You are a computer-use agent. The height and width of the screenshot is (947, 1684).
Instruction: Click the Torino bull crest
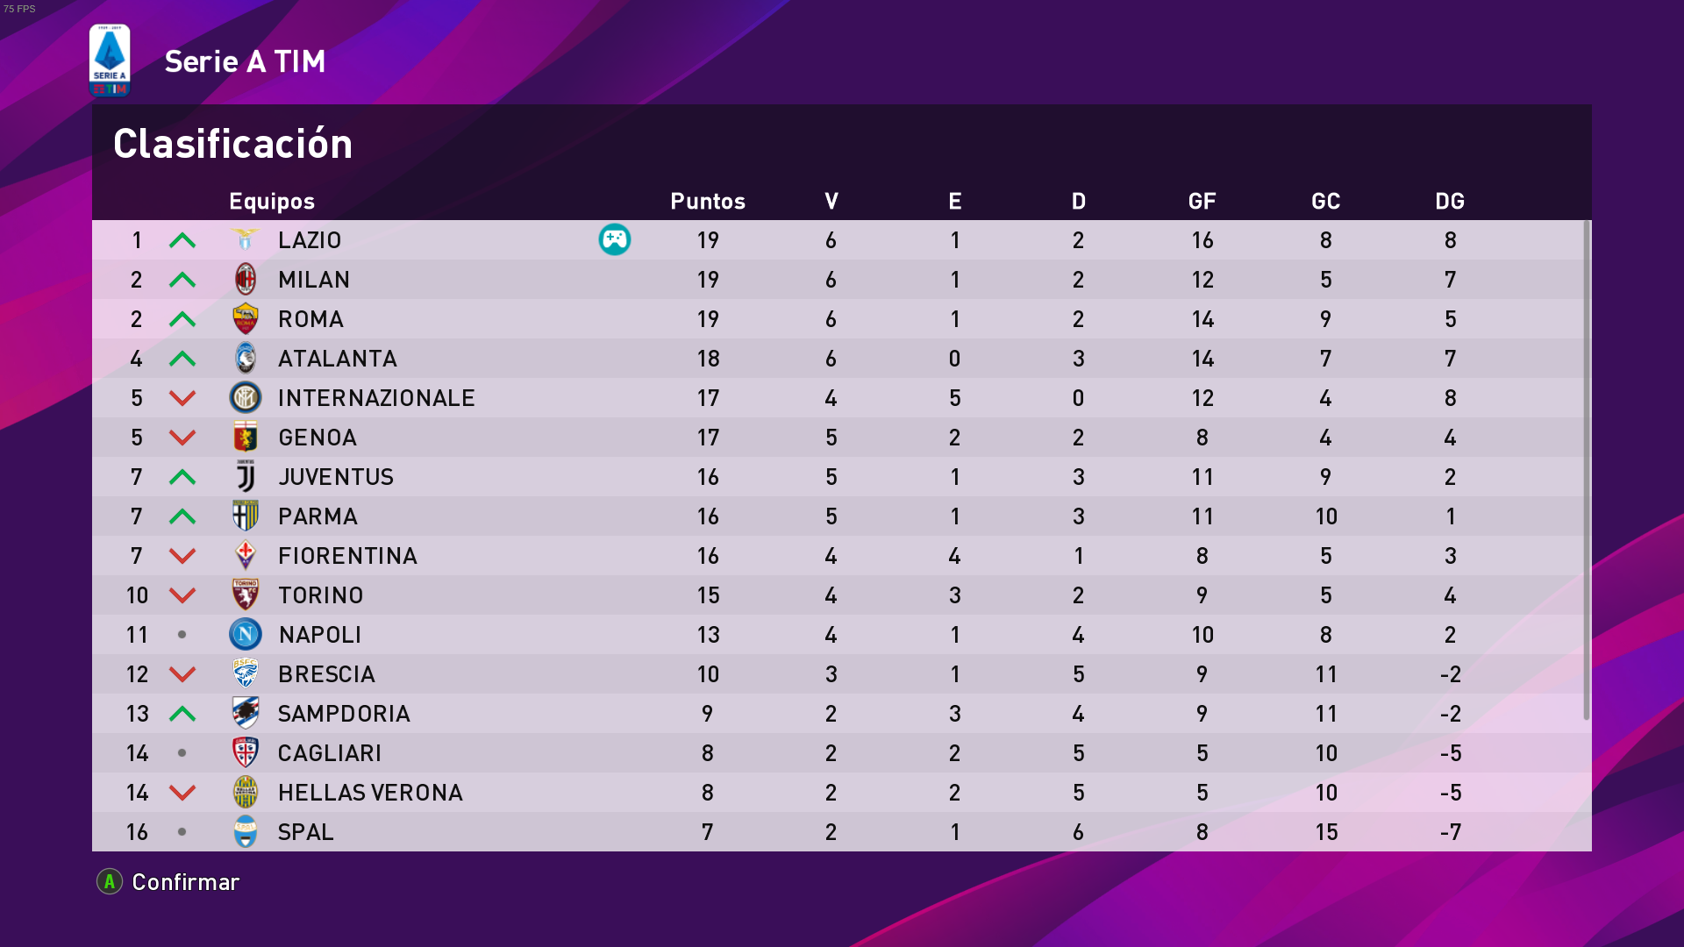coord(246,595)
